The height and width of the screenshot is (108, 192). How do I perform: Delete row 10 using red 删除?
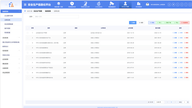(x=186, y=78)
